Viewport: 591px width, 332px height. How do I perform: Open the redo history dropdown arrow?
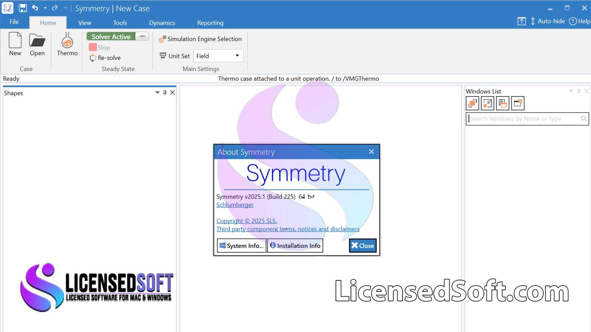(x=65, y=8)
